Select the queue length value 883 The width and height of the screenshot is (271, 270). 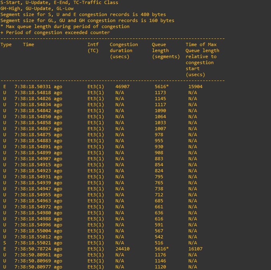tap(159, 159)
